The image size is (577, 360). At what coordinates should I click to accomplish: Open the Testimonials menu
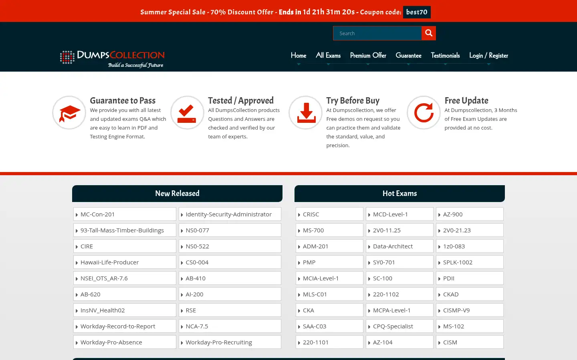tap(445, 56)
